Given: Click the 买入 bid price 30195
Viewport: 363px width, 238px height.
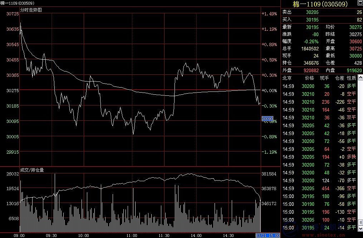Looking at the screenshot, I should (x=312, y=20).
